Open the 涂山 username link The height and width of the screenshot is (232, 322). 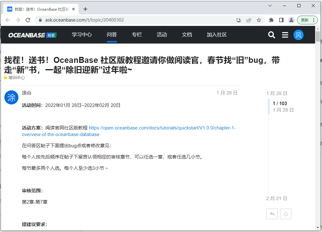[x=27, y=93]
